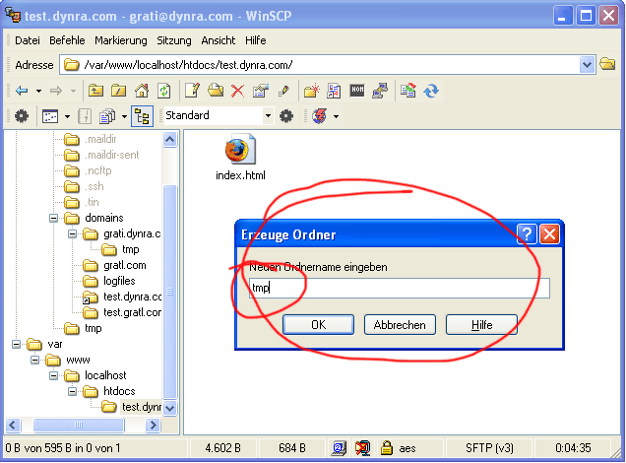Expand the address path dropdown

point(588,65)
